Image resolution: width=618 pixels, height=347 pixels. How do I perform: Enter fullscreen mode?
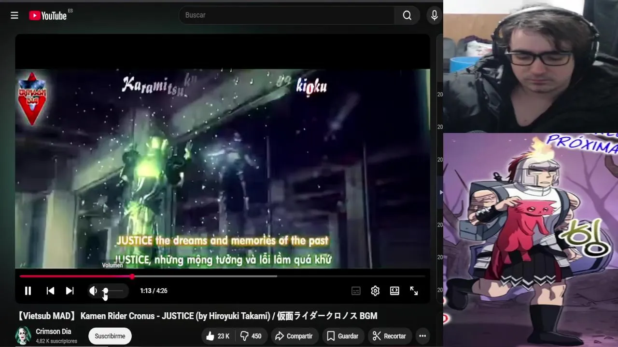click(x=414, y=291)
